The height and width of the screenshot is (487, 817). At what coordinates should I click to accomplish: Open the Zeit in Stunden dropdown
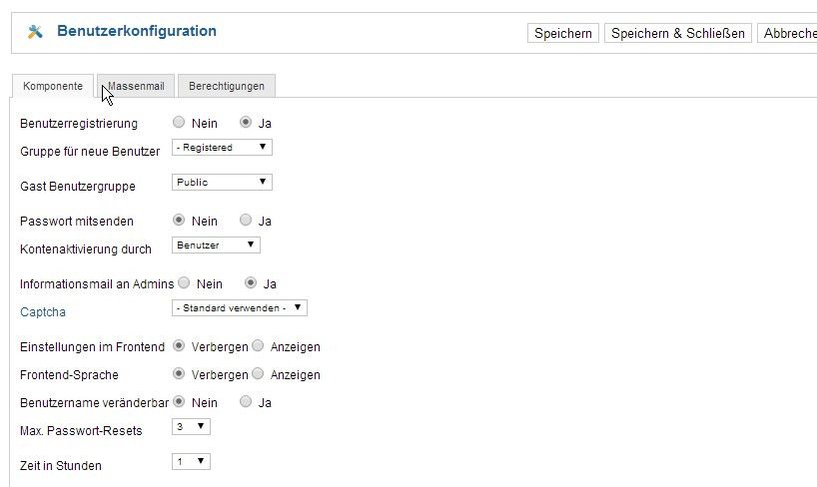191,461
